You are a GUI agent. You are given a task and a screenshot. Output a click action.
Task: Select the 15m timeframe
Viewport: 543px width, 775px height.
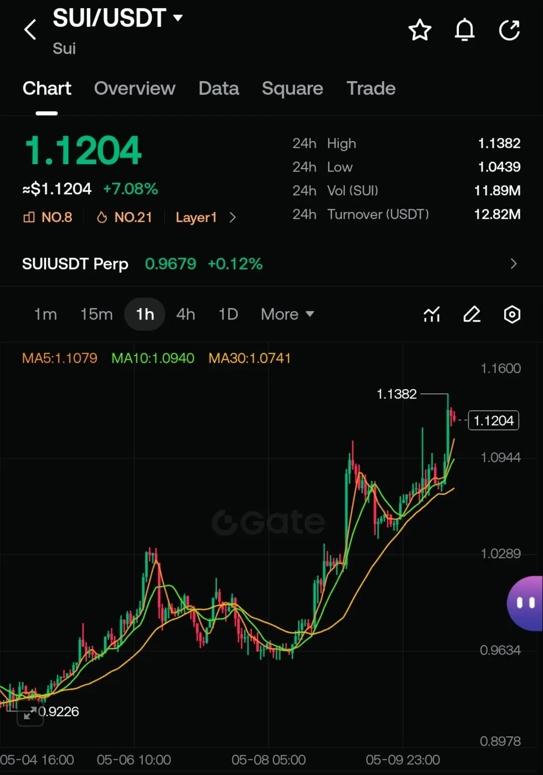[97, 315]
